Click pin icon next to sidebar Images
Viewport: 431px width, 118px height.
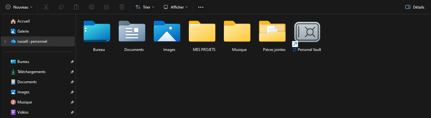pyautogui.click(x=72, y=92)
